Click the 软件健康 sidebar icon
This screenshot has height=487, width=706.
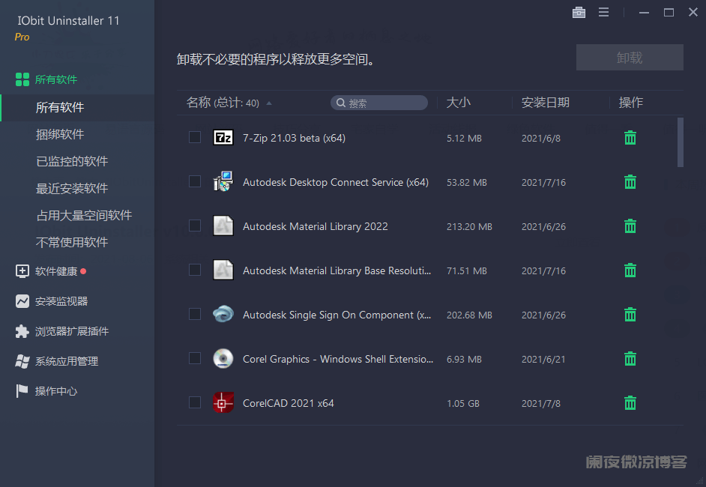point(22,271)
